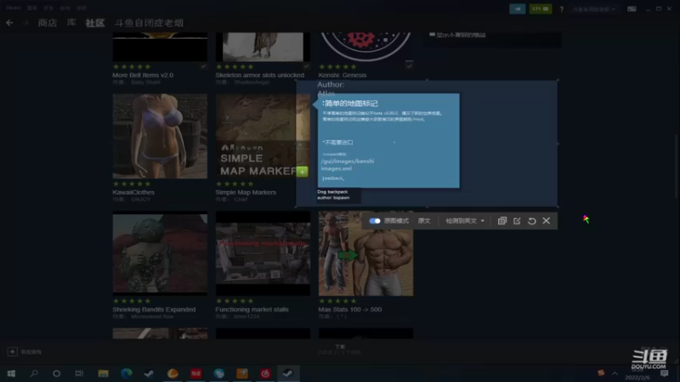Click the taskbar date and clock
Image resolution: width=680 pixels, height=382 pixels.
(637, 374)
